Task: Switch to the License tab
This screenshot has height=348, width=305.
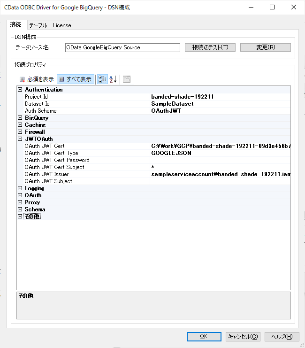Action: pos(62,25)
